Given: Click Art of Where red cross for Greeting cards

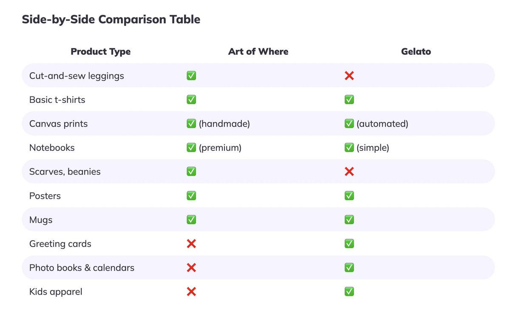Looking at the screenshot, I should (x=191, y=244).
